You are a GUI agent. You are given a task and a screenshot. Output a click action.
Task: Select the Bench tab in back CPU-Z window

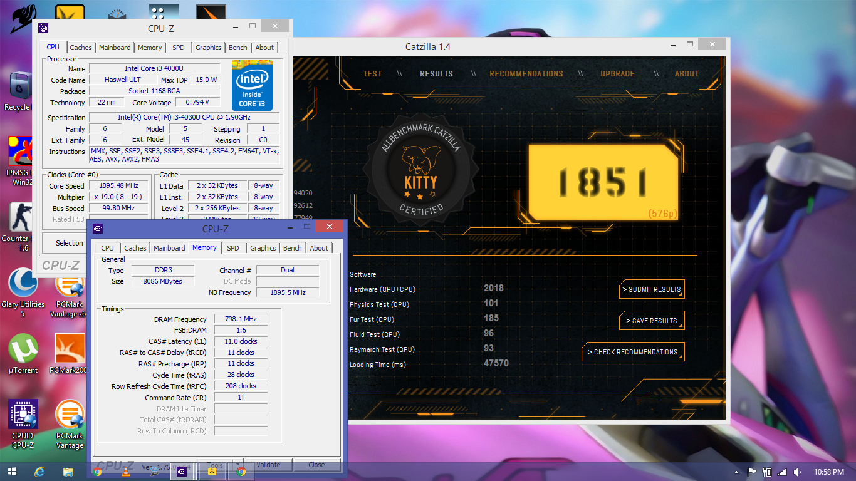pyautogui.click(x=238, y=48)
